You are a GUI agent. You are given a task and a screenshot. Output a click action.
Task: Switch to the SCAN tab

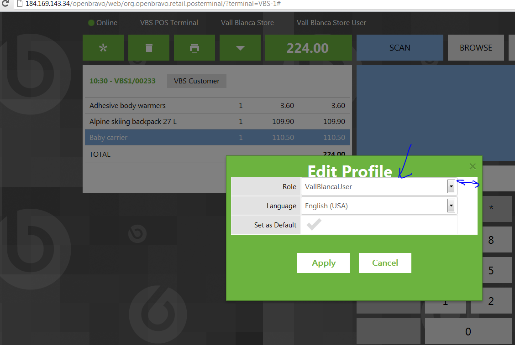click(x=399, y=48)
